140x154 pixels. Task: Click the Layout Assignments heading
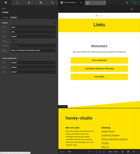(x=9, y=58)
